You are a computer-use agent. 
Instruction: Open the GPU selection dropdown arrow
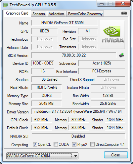75,156
